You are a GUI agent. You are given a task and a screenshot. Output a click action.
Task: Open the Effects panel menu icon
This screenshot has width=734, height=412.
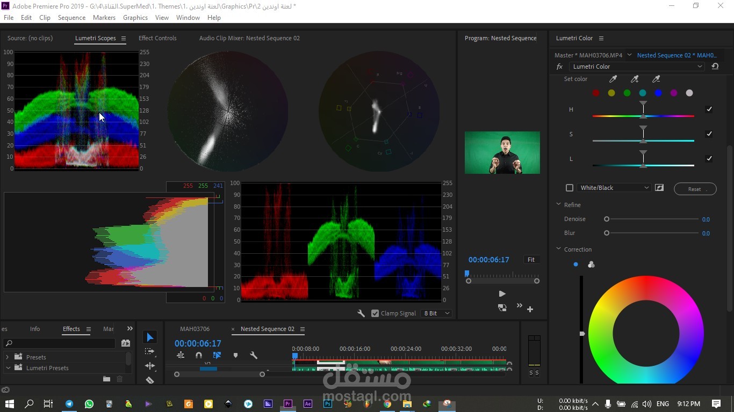tap(89, 329)
